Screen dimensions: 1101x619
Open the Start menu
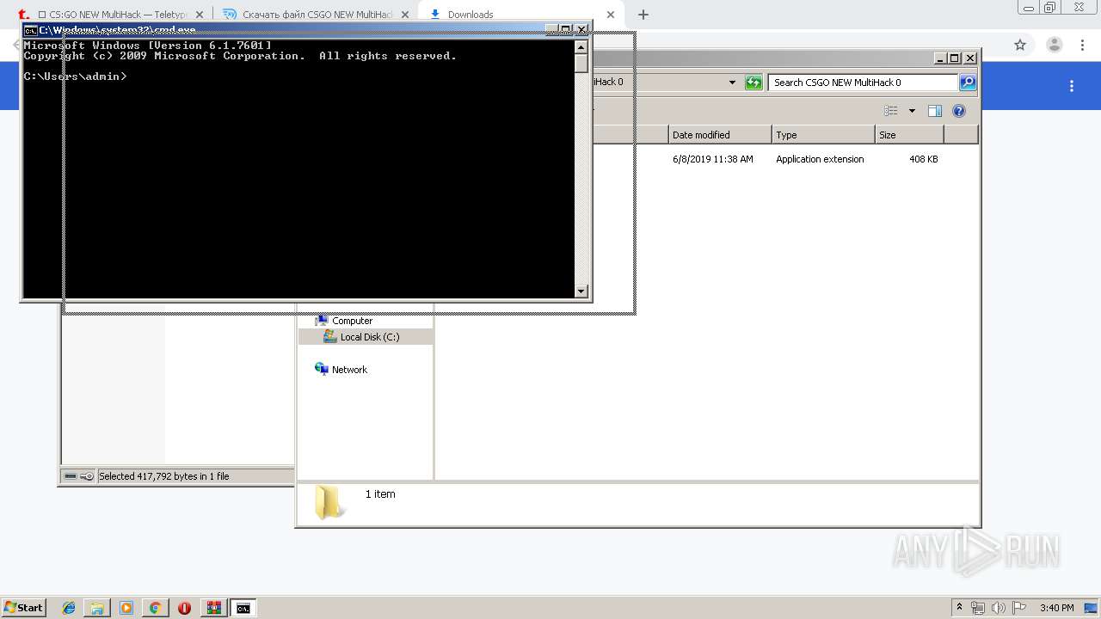click(x=24, y=608)
